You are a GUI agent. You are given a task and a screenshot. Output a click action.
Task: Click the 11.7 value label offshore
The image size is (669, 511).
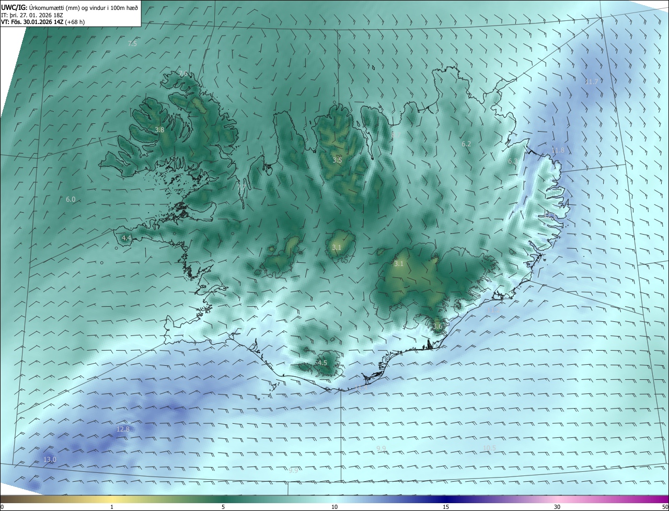click(591, 82)
